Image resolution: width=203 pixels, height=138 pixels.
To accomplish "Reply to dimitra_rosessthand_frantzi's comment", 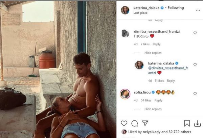I will (157, 44).
